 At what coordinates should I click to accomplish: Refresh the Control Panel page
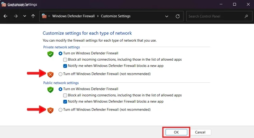point(177,16)
